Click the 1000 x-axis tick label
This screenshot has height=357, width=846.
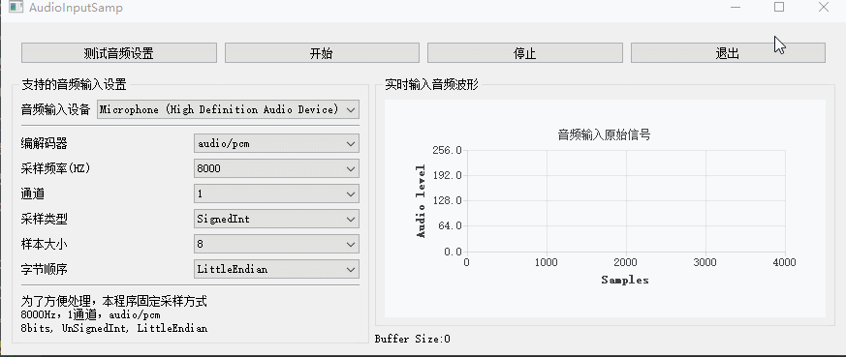click(547, 263)
